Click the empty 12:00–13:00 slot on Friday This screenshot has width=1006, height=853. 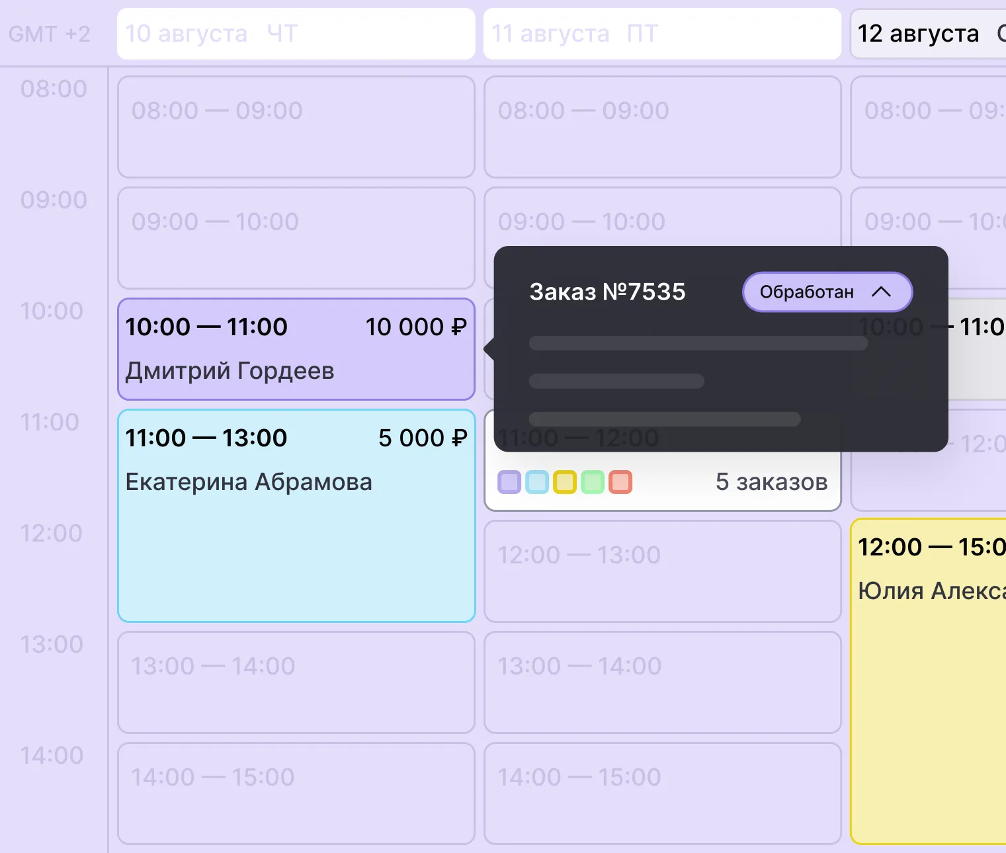click(x=662, y=571)
